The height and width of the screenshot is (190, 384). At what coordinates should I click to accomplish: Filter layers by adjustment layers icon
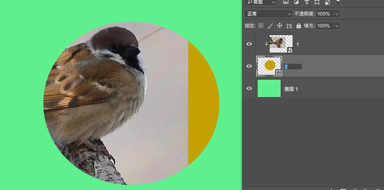click(x=296, y=2)
